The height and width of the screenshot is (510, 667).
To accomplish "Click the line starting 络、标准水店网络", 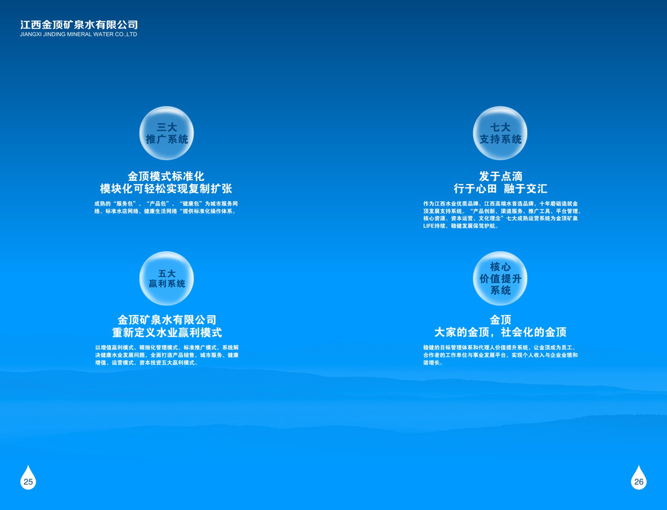I will (165, 211).
